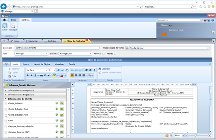Choose the red font color
The image size is (216, 140).
(62, 76)
